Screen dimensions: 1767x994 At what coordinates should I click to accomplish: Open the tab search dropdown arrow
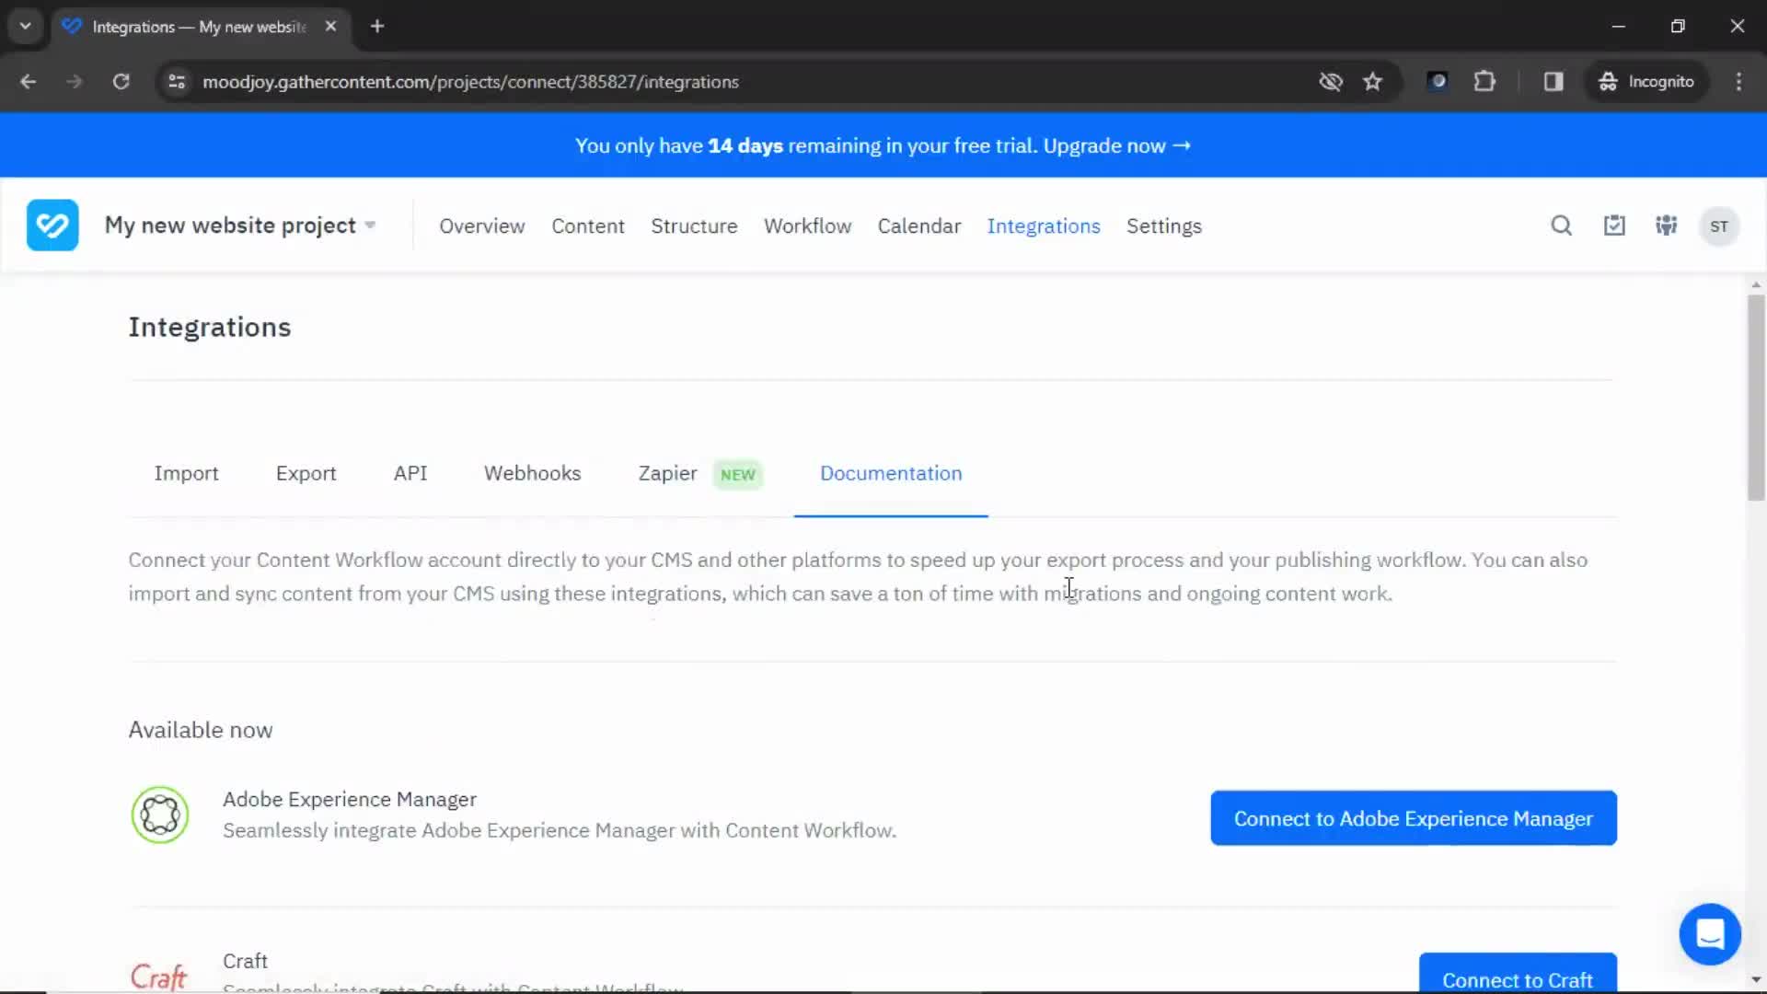pyautogui.click(x=26, y=27)
